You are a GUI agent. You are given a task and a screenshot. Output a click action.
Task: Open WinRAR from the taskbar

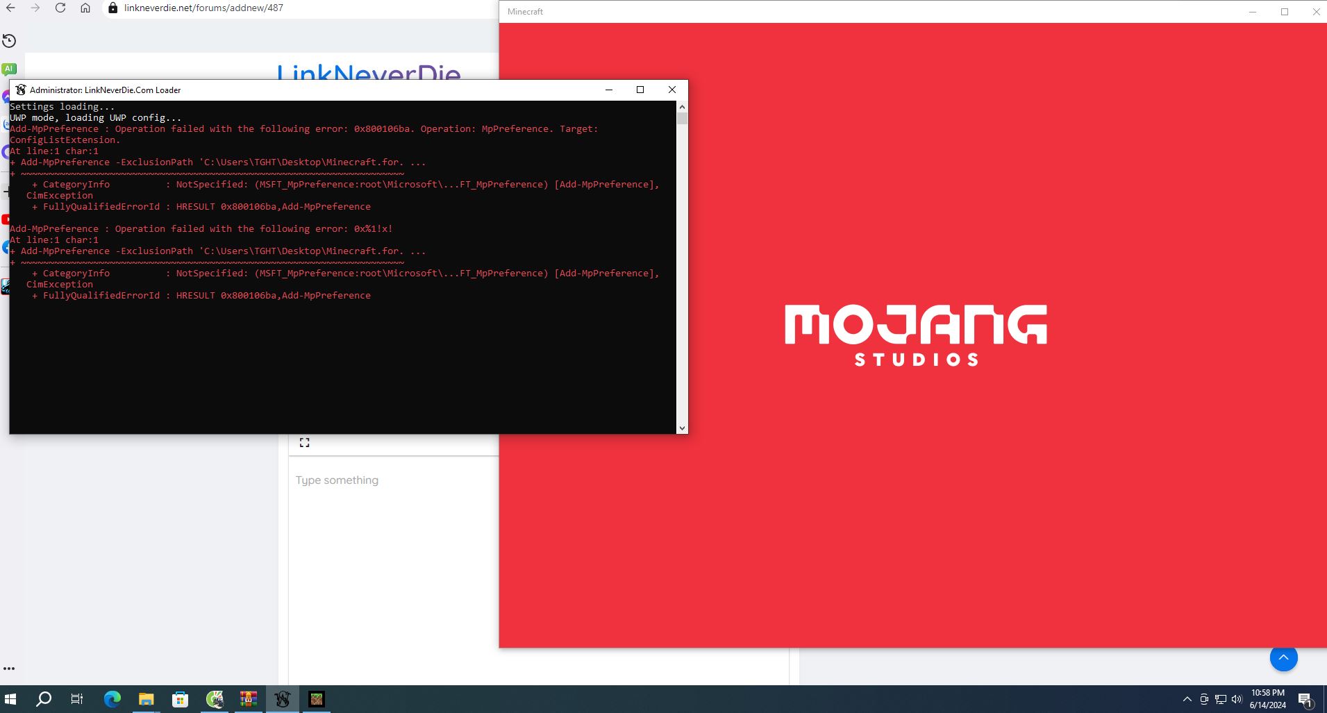coord(248,699)
